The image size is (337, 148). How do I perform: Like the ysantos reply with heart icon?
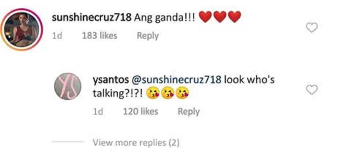click(312, 89)
